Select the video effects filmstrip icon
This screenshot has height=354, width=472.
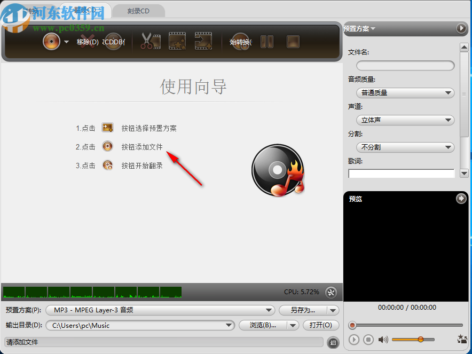(177, 41)
